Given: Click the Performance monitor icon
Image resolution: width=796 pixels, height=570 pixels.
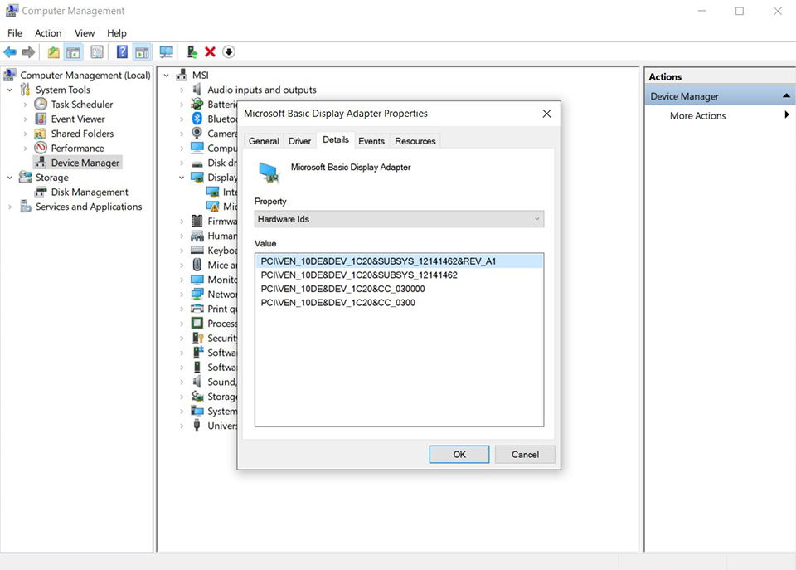Looking at the screenshot, I should tap(41, 148).
